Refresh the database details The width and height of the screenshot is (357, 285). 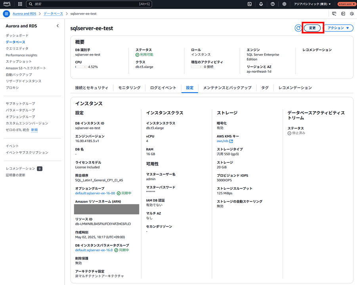pos(298,28)
